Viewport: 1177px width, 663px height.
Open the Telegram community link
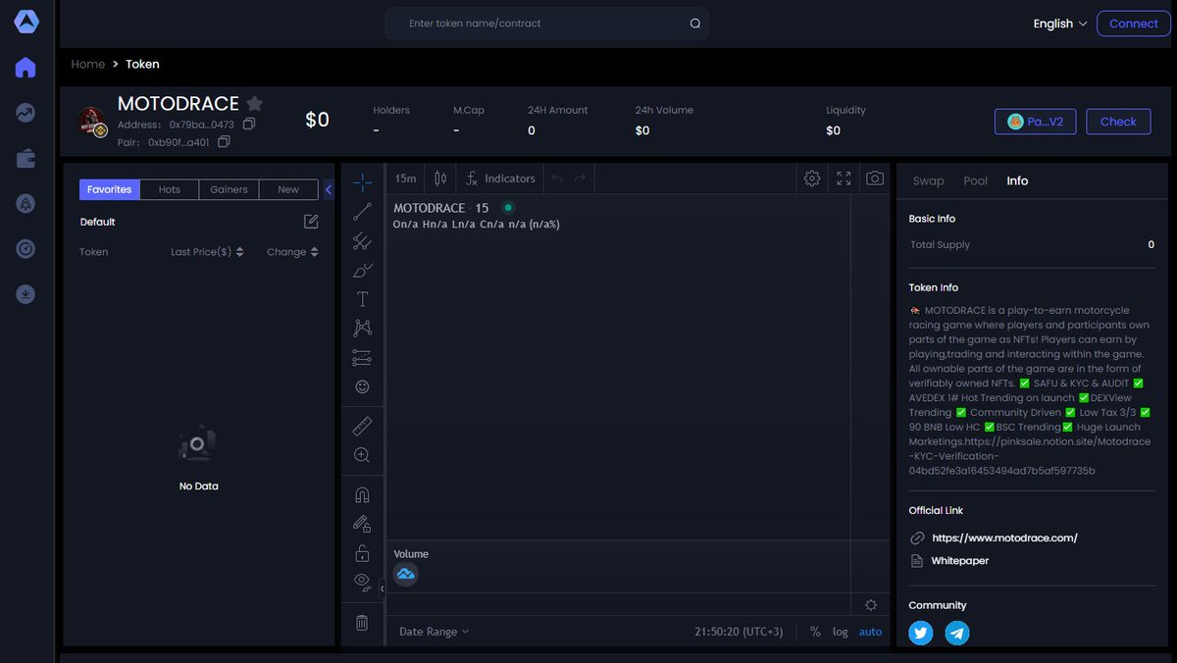click(x=957, y=634)
